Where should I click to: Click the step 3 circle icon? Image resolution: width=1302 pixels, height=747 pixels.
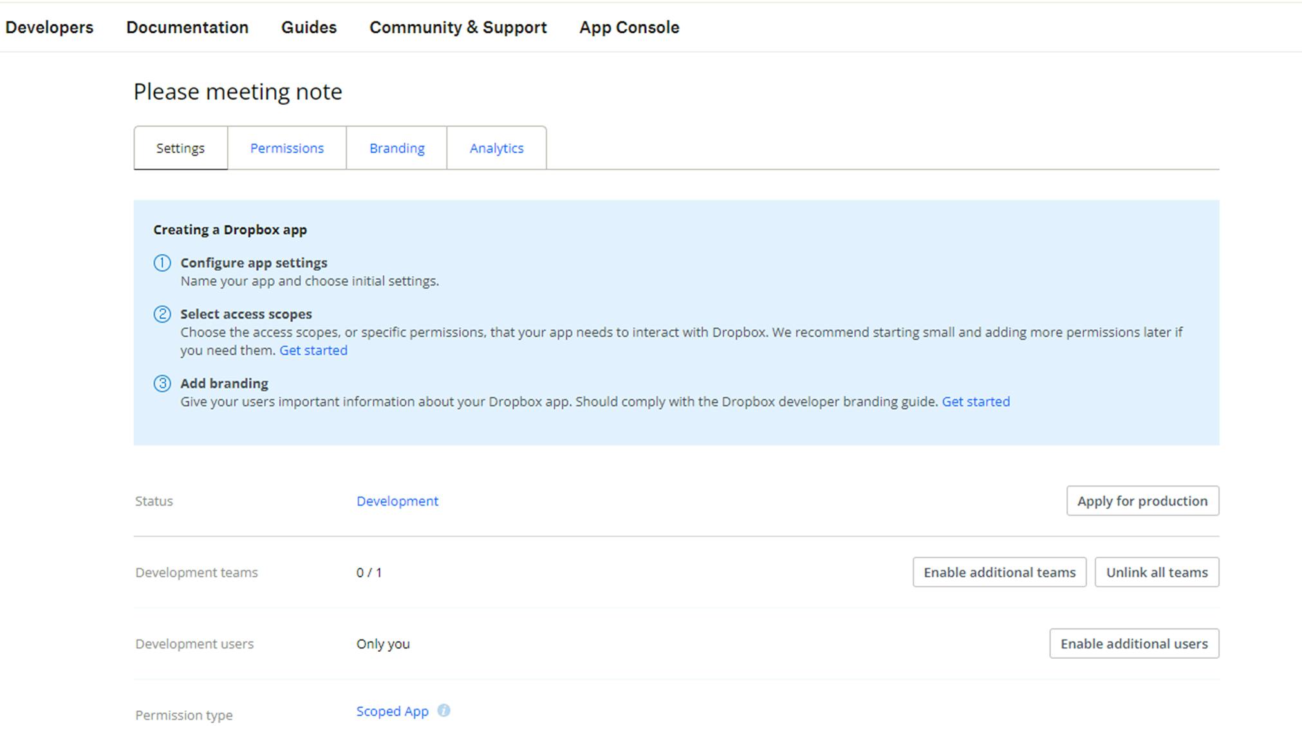point(162,383)
